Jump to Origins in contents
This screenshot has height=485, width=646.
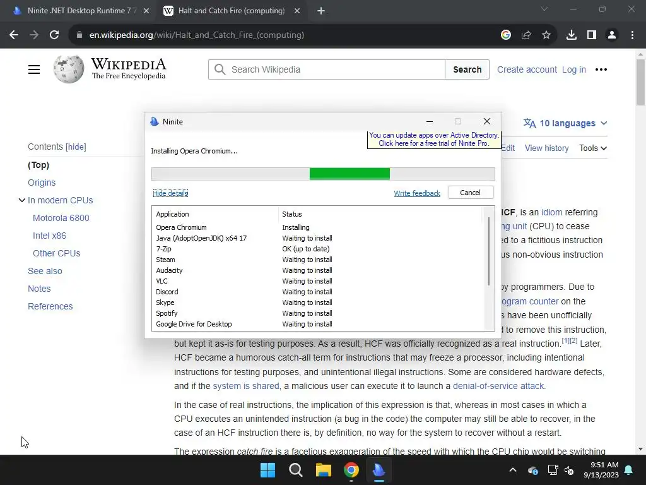42,183
